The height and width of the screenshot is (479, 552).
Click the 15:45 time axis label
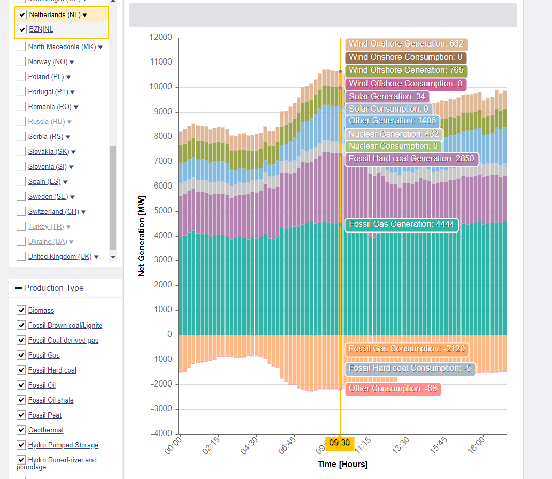(439, 445)
